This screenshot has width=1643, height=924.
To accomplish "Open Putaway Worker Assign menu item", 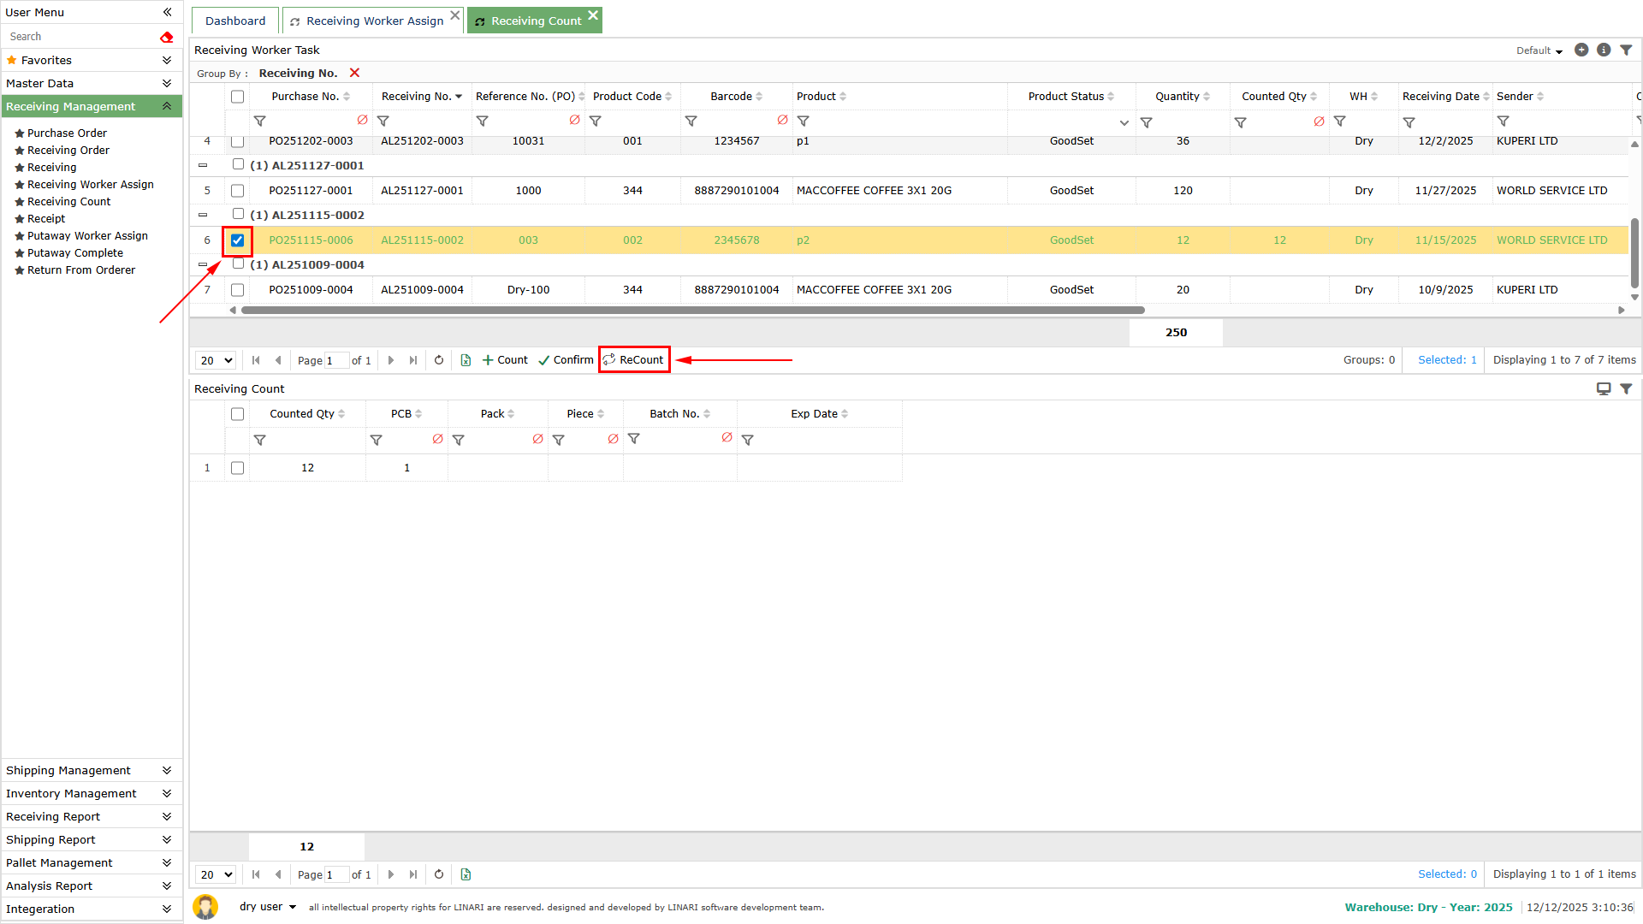I will tap(87, 236).
